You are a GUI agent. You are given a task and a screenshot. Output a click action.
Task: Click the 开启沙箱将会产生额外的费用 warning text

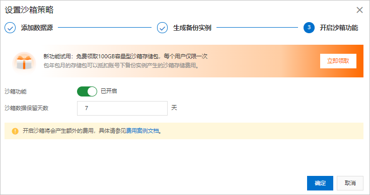tap(92, 131)
